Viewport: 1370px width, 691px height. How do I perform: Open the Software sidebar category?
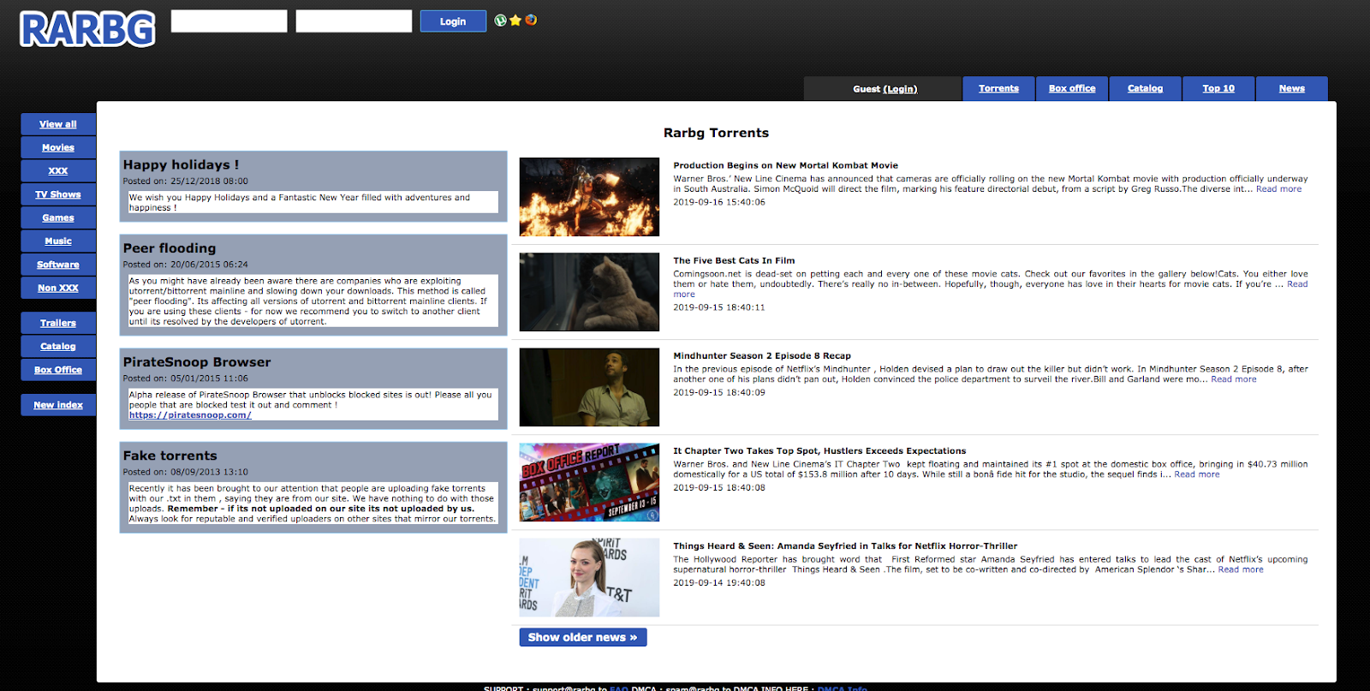pyautogui.click(x=58, y=265)
